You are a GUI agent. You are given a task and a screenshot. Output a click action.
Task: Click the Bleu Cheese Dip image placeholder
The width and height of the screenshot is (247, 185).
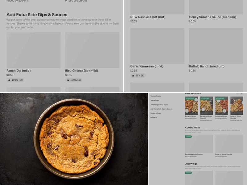[92, 50]
